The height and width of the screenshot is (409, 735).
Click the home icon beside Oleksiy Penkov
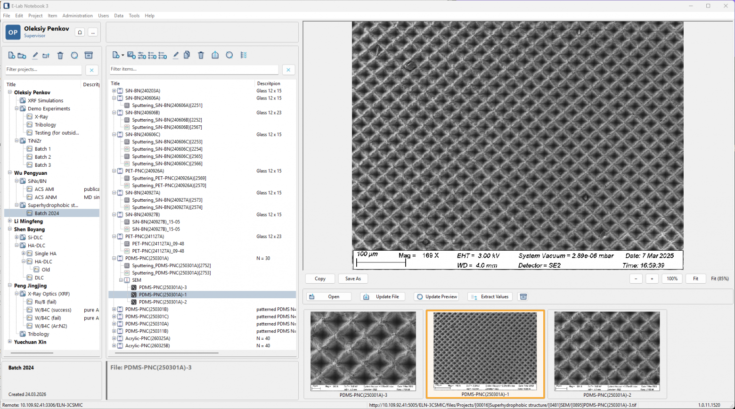(80, 32)
